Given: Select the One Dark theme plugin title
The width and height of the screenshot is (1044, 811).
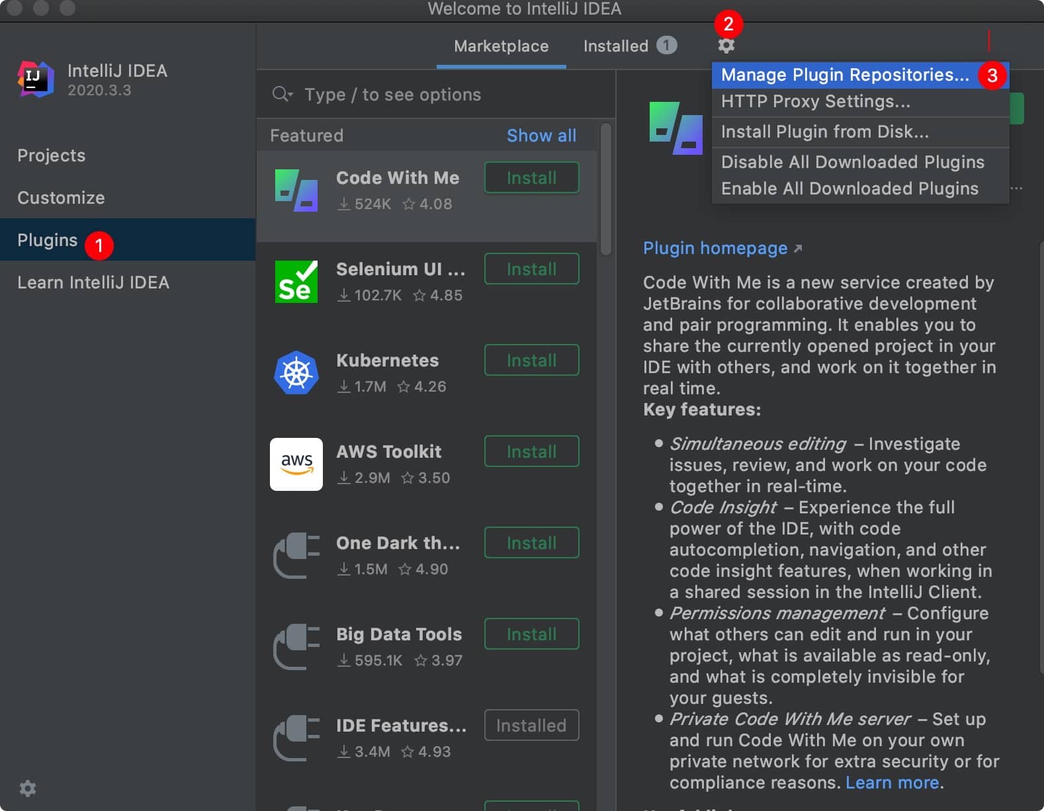Looking at the screenshot, I should point(398,543).
